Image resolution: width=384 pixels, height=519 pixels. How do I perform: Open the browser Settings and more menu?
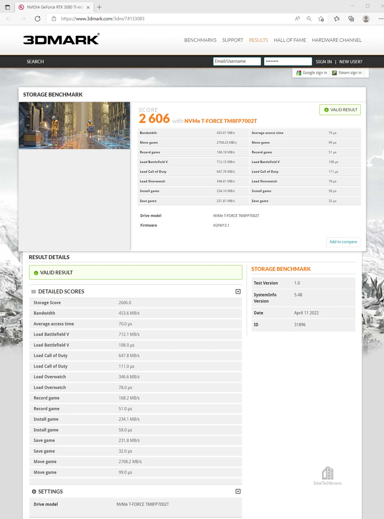point(380,19)
